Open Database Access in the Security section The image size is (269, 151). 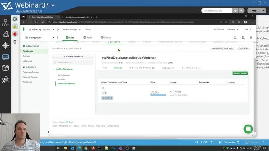[x=31, y=72]
